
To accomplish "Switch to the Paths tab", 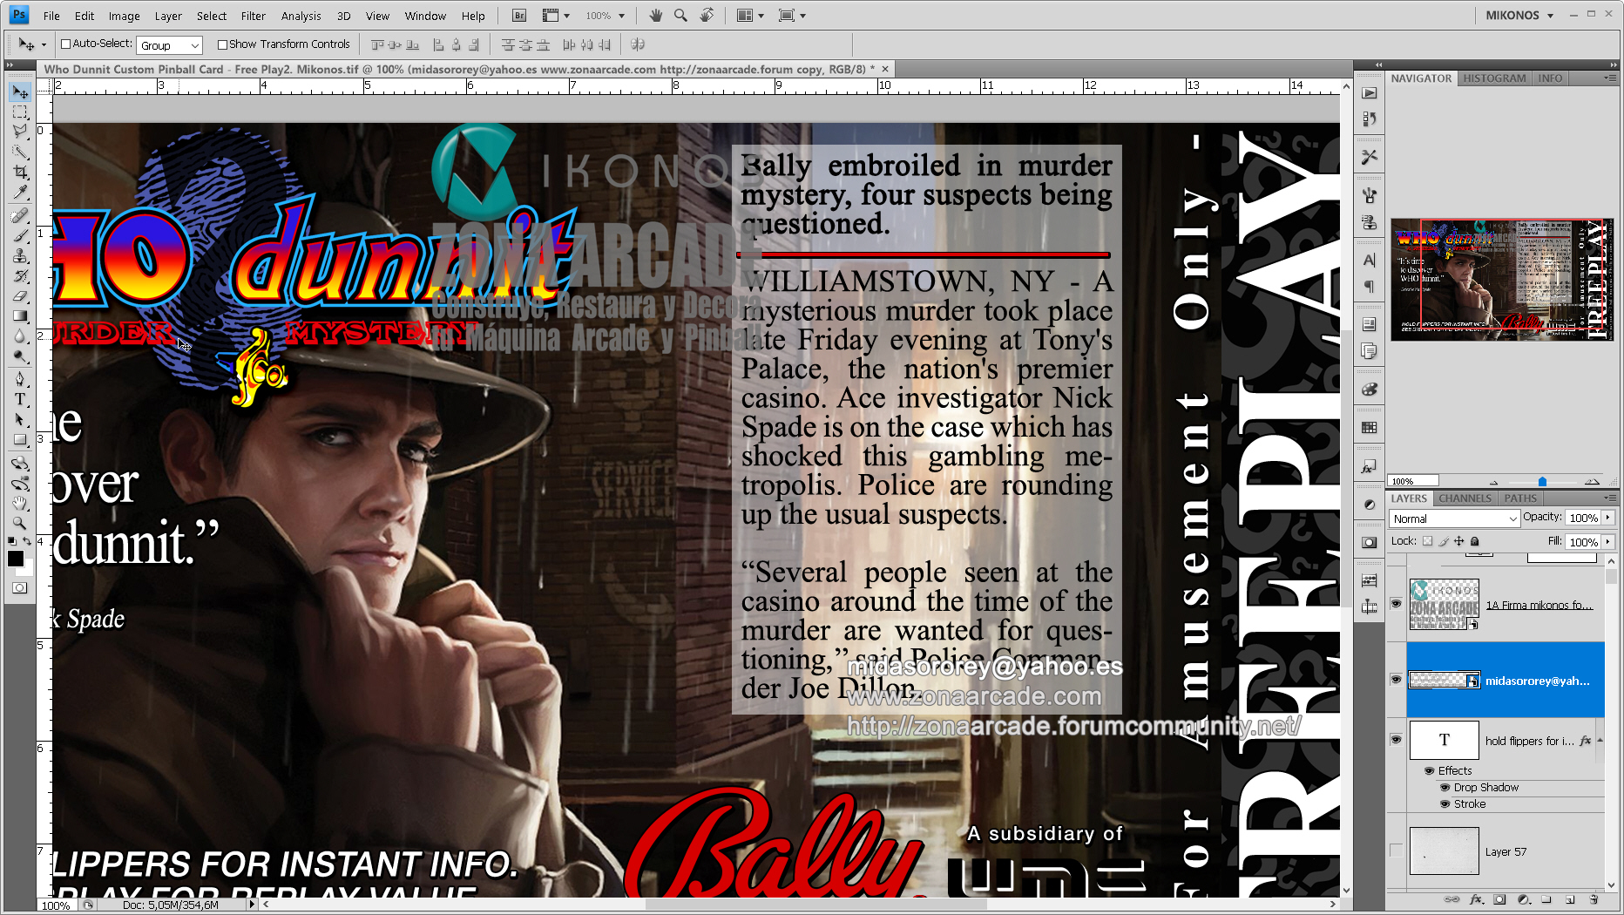I will coord(1520,498).
